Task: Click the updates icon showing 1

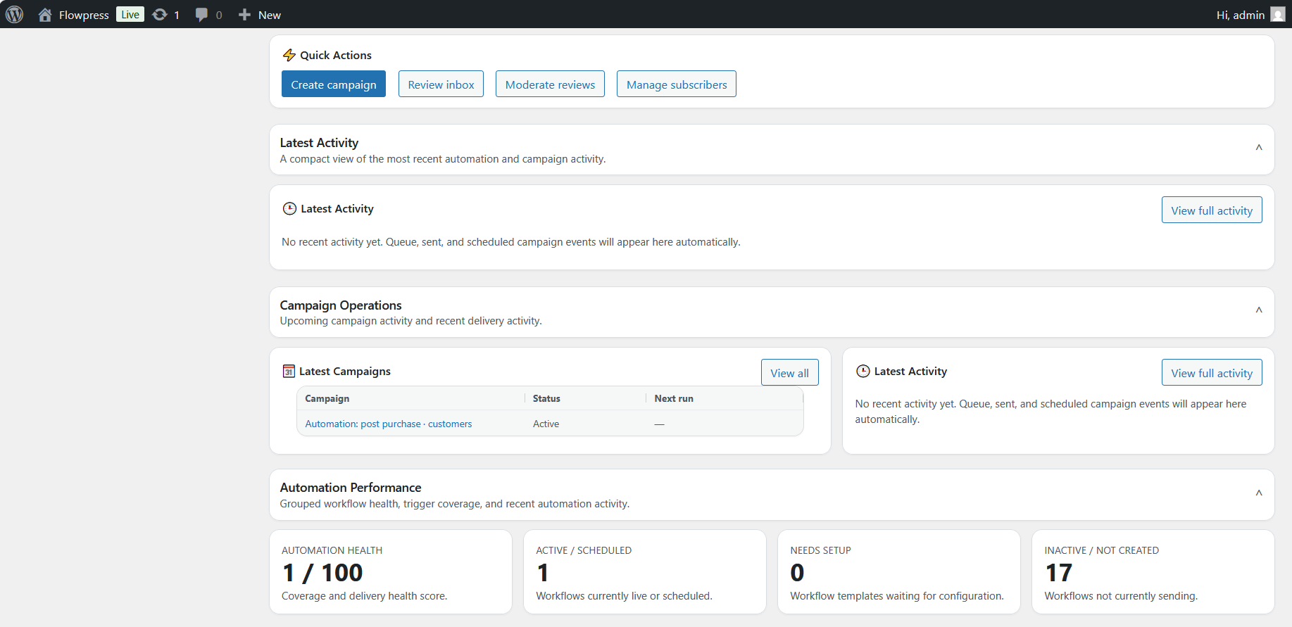Action: click(x=160, y=15)
